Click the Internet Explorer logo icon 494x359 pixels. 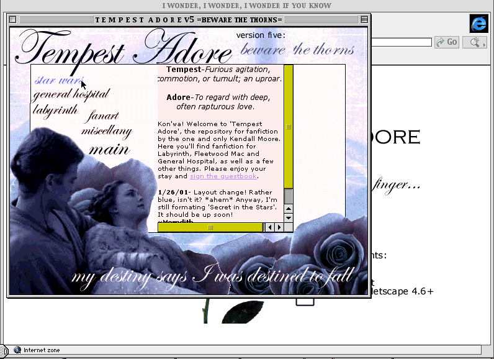478,24
